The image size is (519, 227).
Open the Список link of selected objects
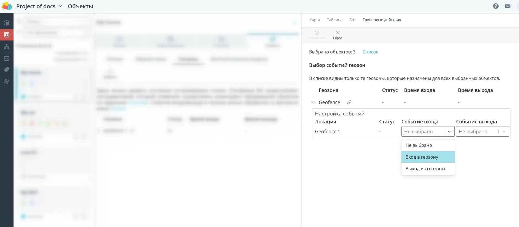(x=370, y=52)
